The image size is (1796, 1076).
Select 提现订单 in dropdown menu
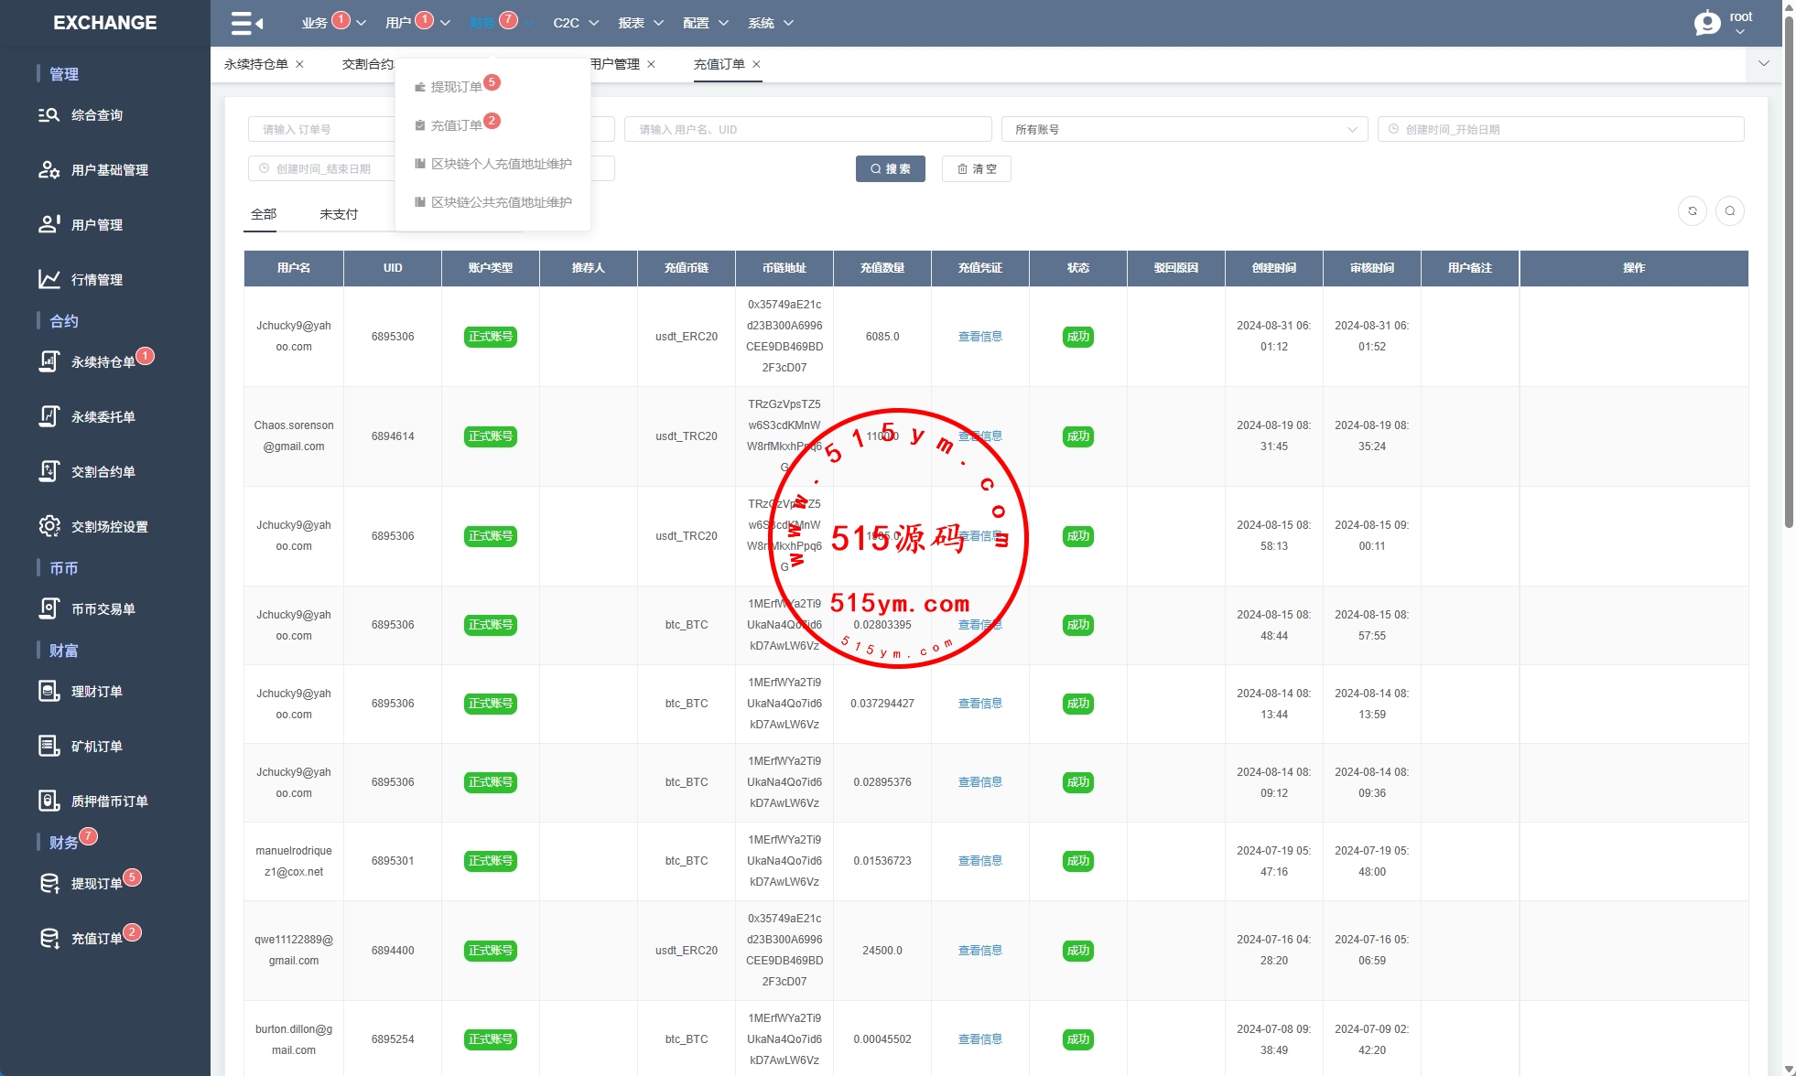[456, 87]
